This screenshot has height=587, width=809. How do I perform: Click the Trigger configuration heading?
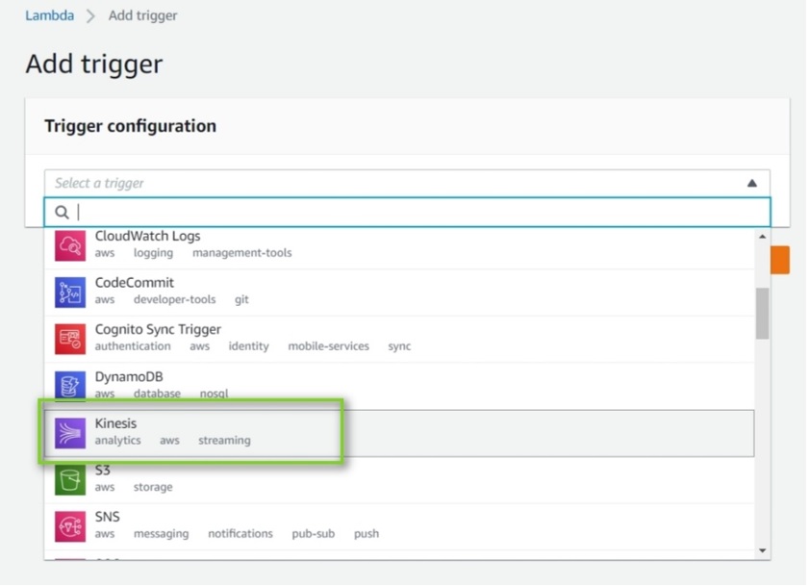coord(130,126)
